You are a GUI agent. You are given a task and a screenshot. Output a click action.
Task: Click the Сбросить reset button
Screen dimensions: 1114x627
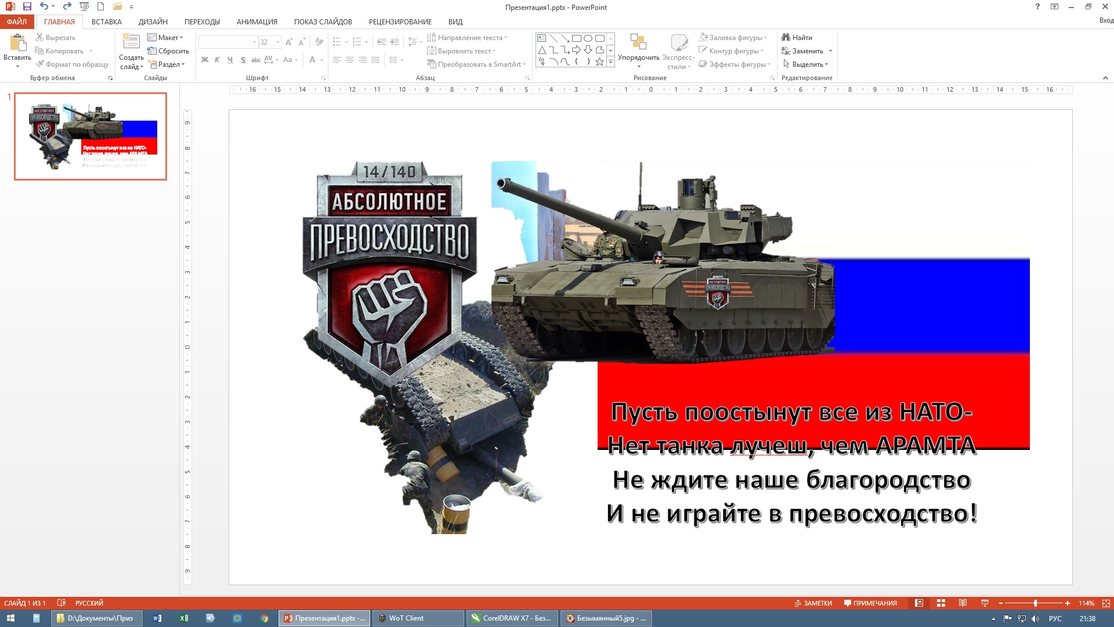pos(168,51)
